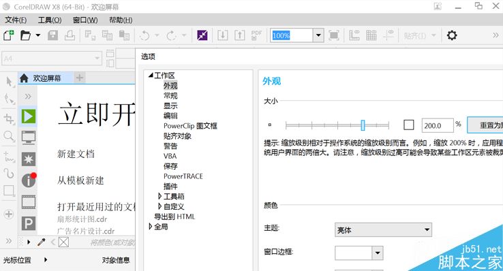This screenshot has height=271, width=503.
Task: Select the Shape tool
Action: click(10, 99)
